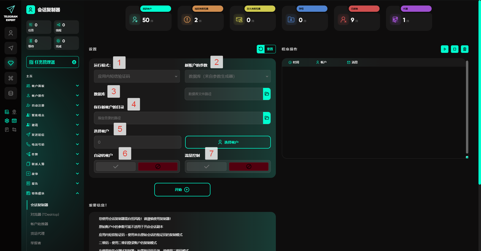This screenshot has width=481, height=251.
Task: Open the 新账户的参数 dropdown
Action: coord(228,76)
